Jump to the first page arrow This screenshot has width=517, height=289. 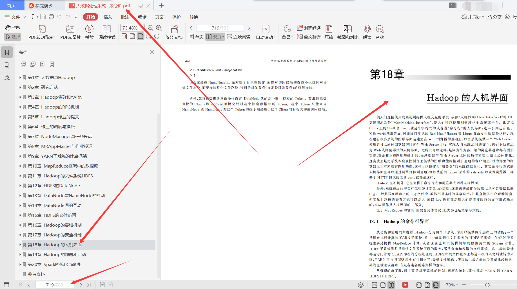coord(21,285)
